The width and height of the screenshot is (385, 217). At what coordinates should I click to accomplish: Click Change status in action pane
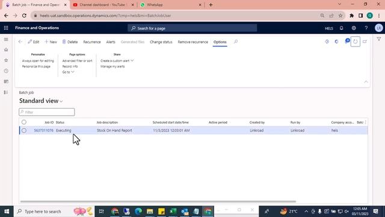[161, 42]
